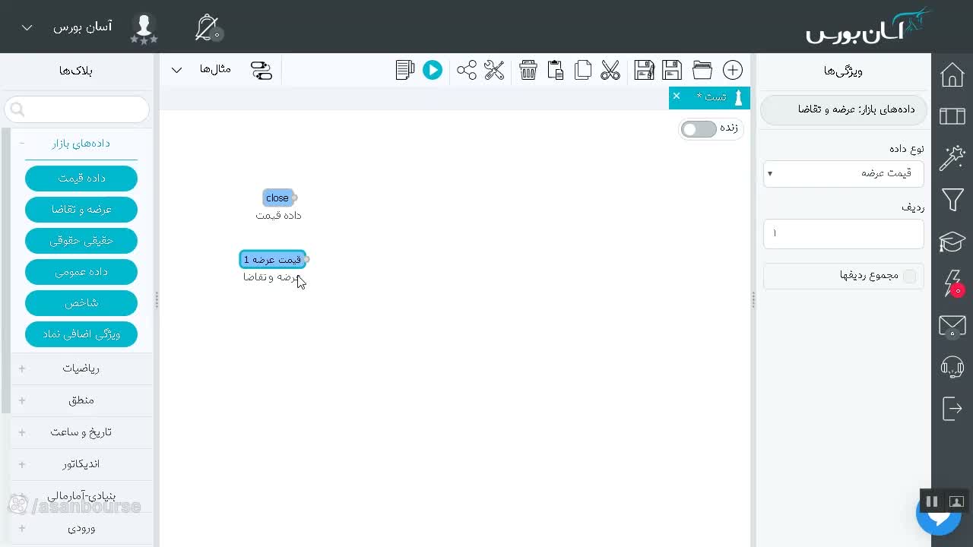Image resolution: width=973 pixels, height=547 pixels.
Task: Click the آسان بورس logo
Action: [869, 26]
